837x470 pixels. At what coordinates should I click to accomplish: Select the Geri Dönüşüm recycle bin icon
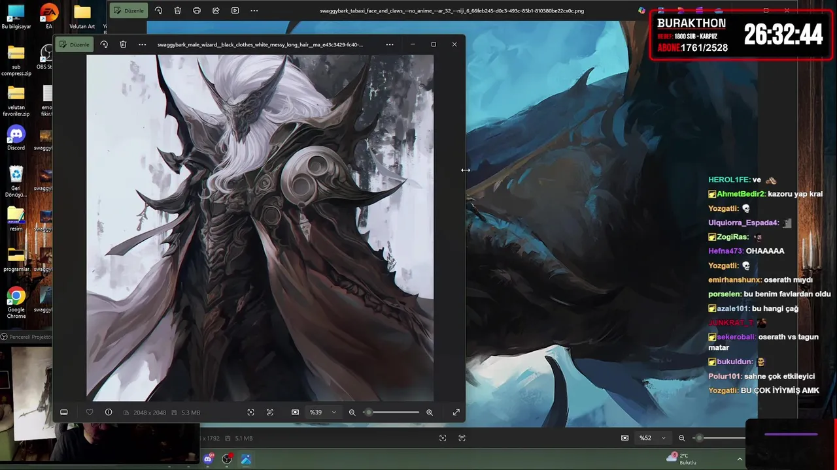16,181
